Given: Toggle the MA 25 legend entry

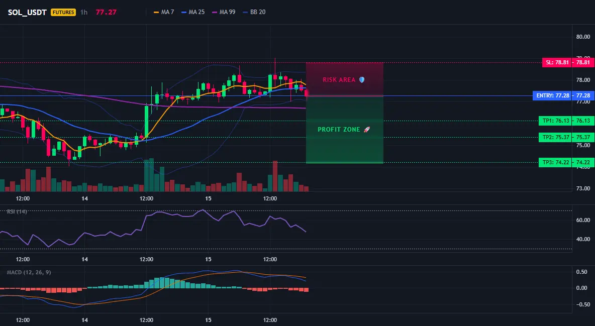Looking at the screenshot, I should [193, 12].
